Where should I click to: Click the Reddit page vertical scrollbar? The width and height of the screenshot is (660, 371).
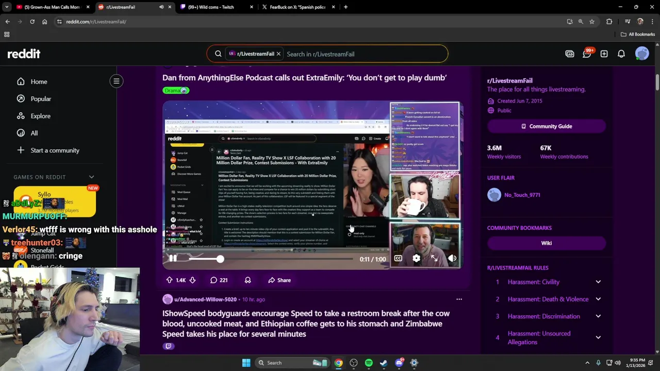(657, 82)
